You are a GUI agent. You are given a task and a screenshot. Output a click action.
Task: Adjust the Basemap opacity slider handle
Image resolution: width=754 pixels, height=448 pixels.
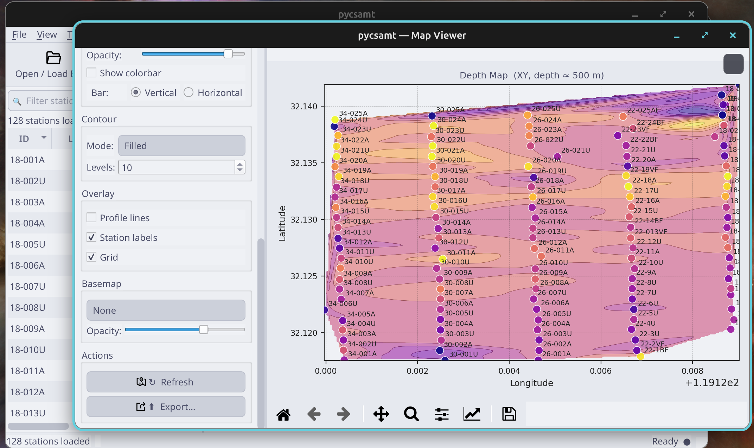tap(203, 329)
